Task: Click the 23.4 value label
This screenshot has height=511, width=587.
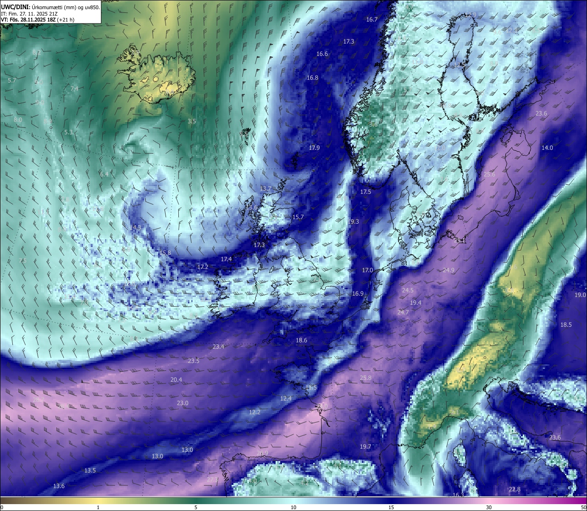Action: 218,347
